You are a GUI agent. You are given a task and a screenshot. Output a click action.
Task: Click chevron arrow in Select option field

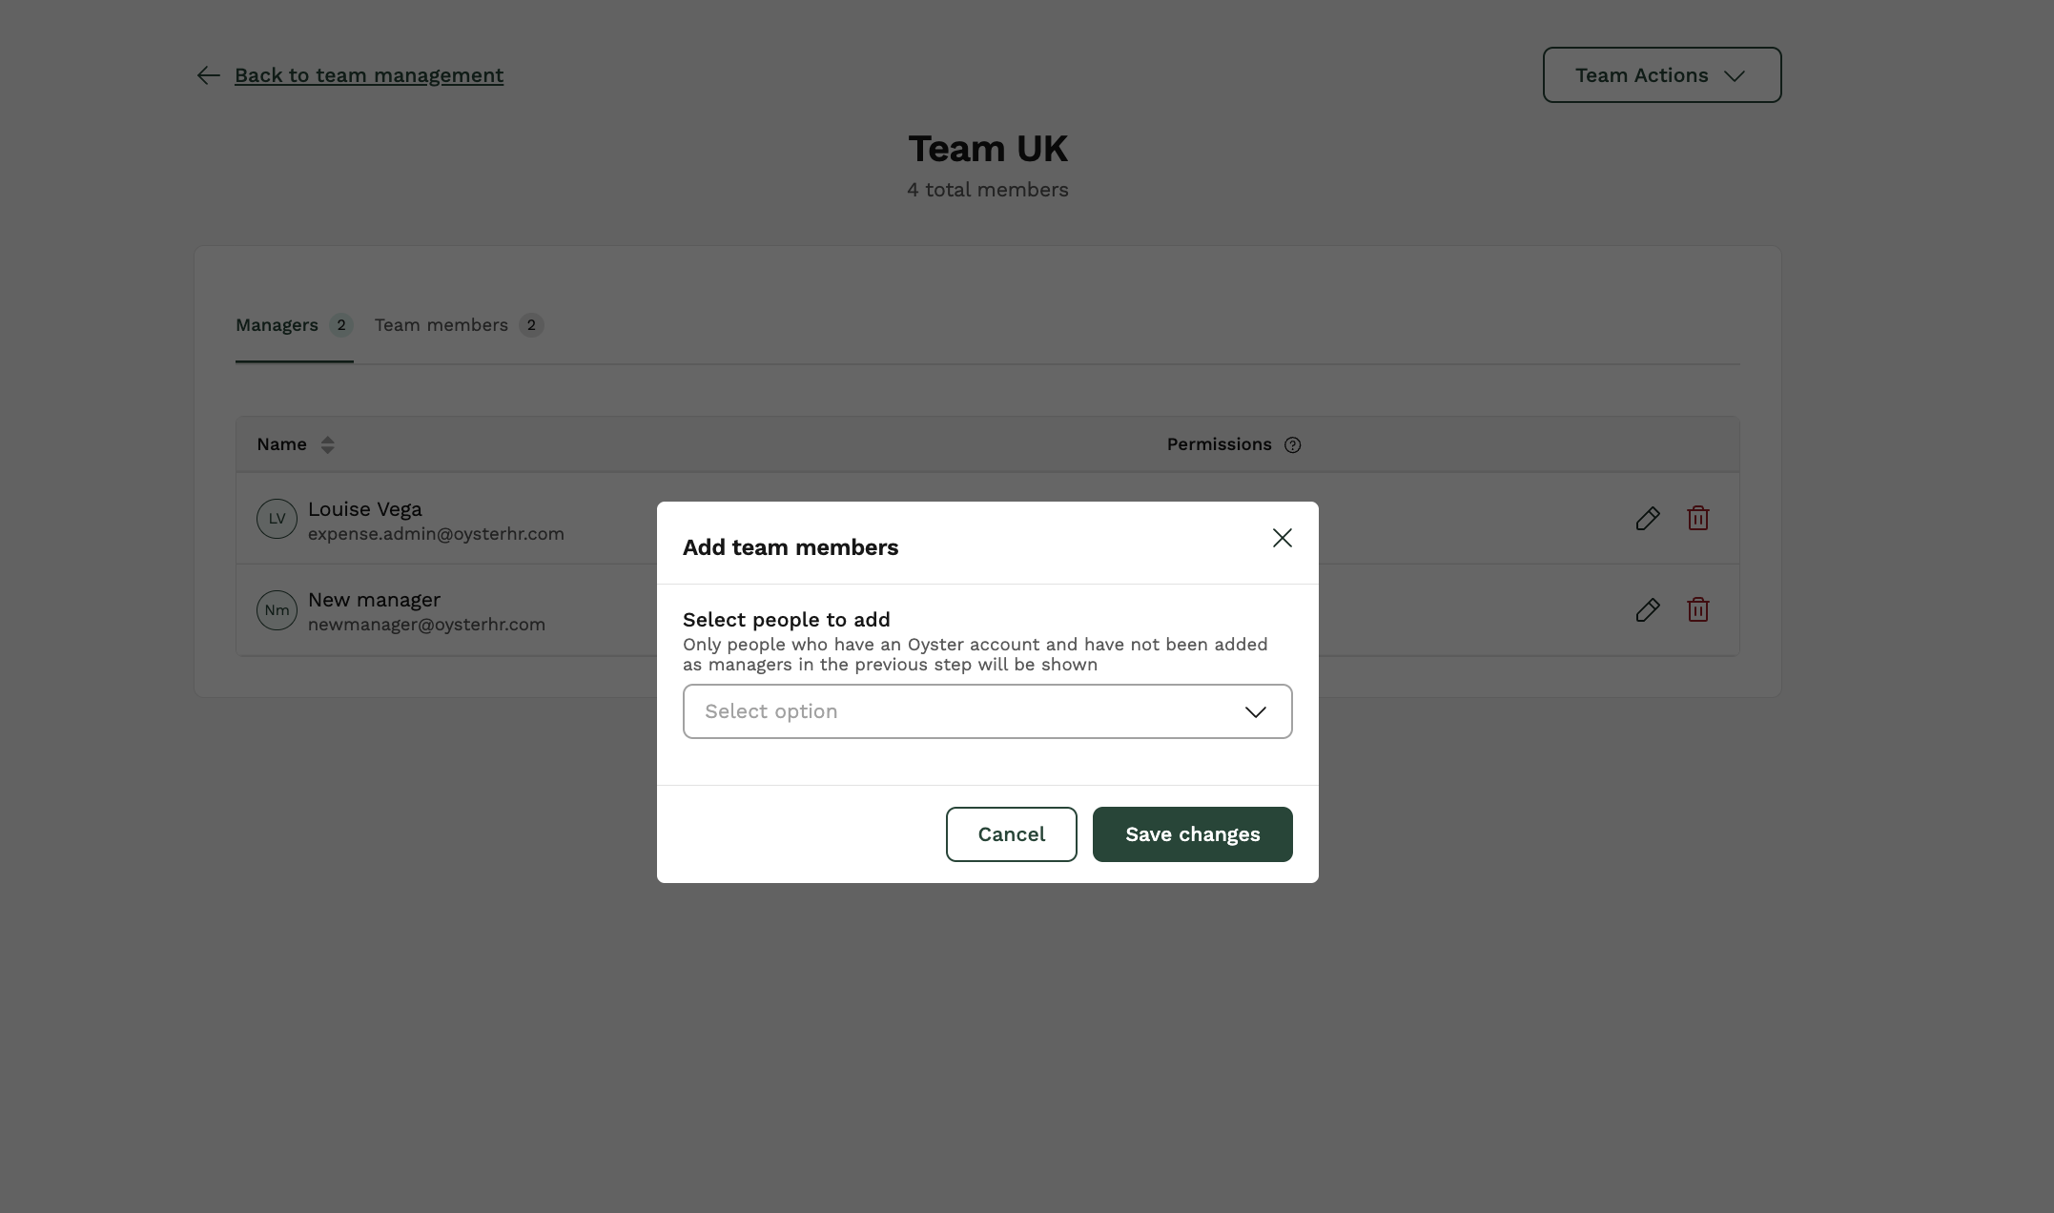coord(1255,712)
